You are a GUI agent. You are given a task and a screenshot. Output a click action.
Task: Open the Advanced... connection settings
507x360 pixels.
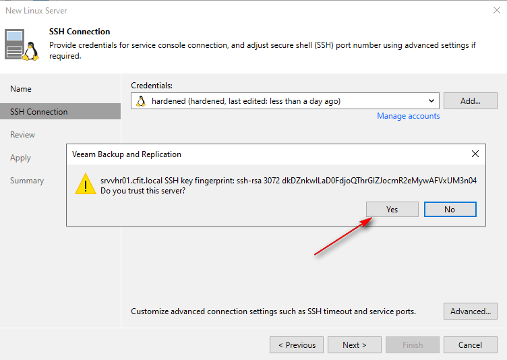(470, 311)
